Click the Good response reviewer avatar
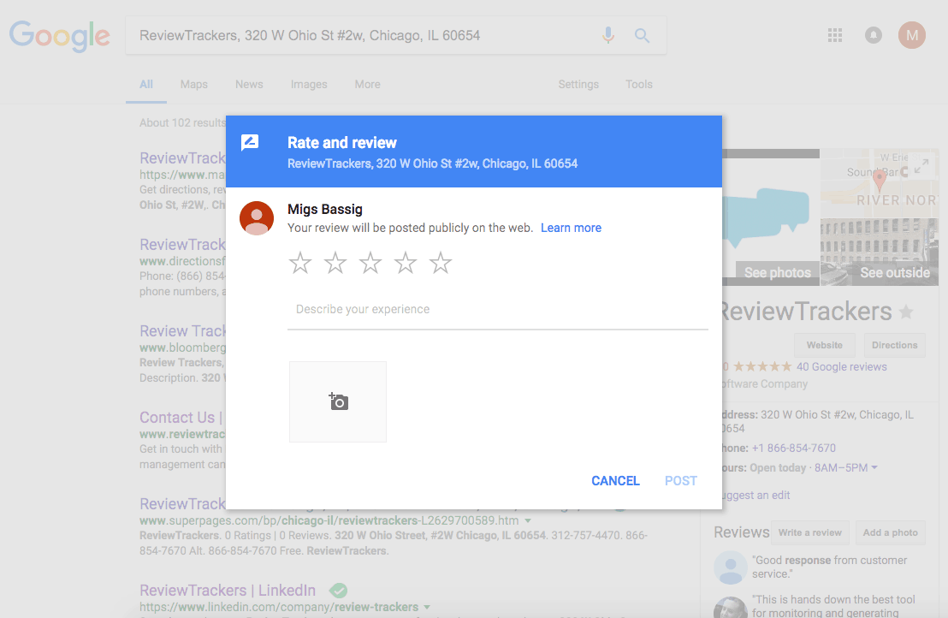 731,567
